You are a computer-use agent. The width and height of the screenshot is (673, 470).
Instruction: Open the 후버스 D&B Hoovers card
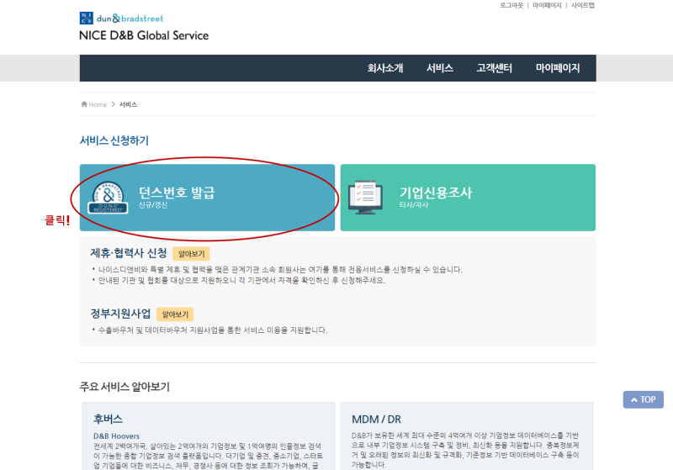[x=208, y=436]
